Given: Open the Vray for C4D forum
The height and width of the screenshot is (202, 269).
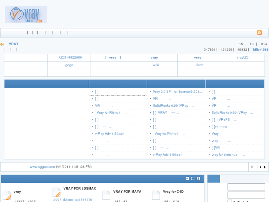Looking at the screenshot, I should 173,192.
